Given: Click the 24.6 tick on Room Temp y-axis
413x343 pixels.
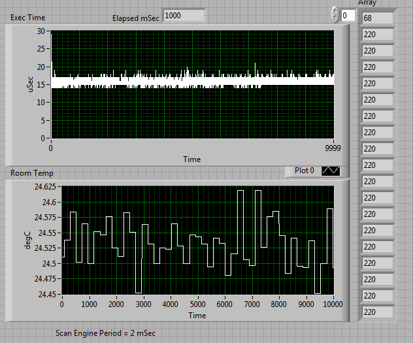Looking at the screenshot, I should pos(49,203).
